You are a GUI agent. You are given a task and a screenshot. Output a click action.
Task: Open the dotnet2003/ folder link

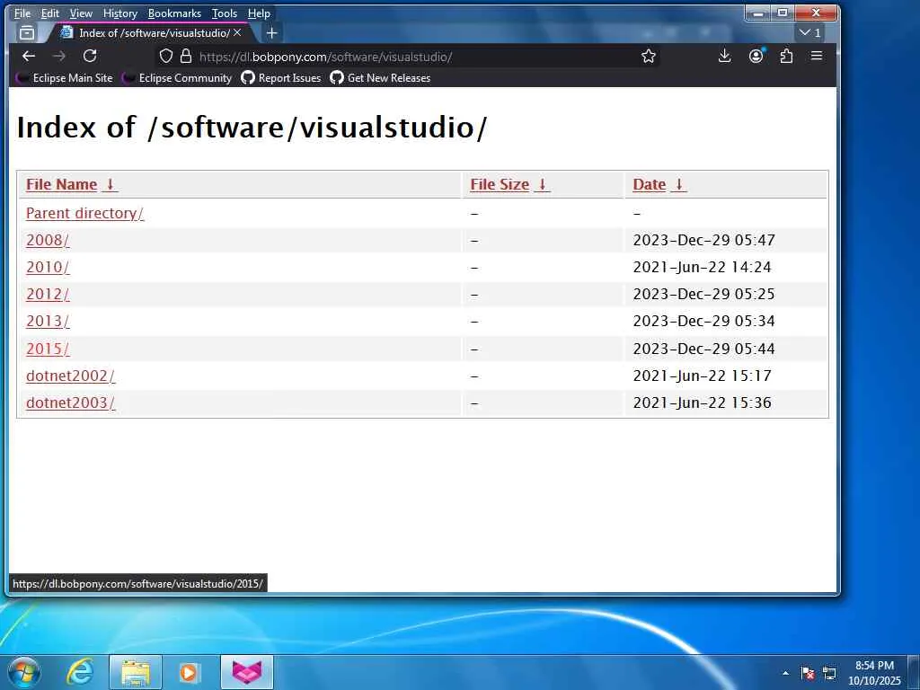click(70, 402)
